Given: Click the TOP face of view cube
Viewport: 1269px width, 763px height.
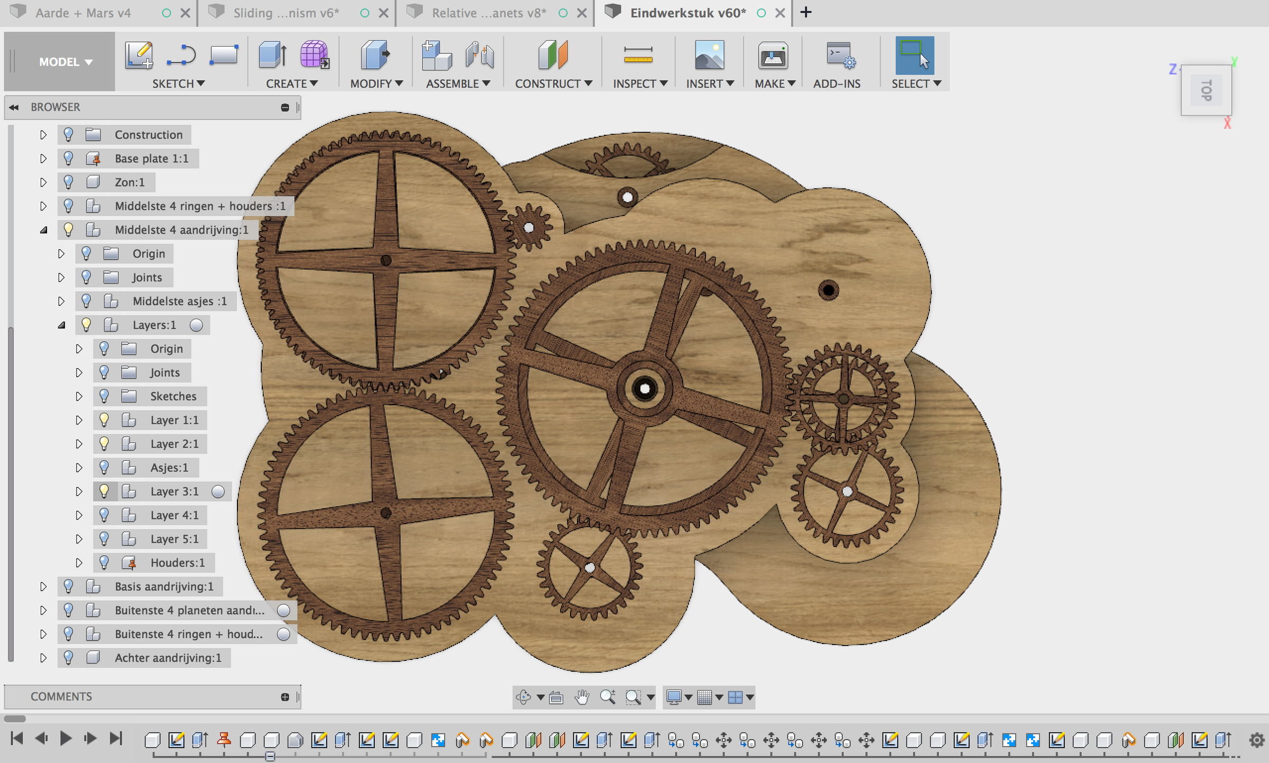Looking at the screenshot, I should pyautogui.click(x=1206, y=90).
